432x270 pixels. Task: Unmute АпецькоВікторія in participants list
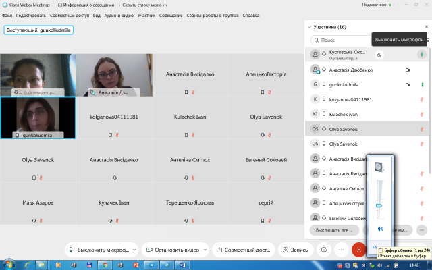(x=422, y=204)
